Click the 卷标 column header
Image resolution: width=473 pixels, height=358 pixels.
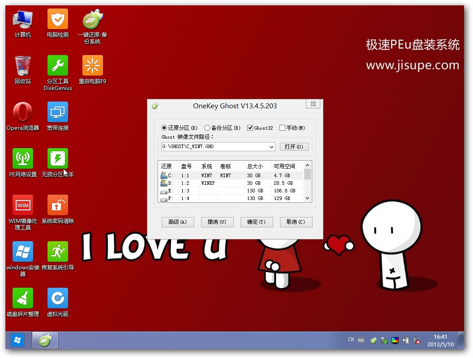click(x=231, y=166)
